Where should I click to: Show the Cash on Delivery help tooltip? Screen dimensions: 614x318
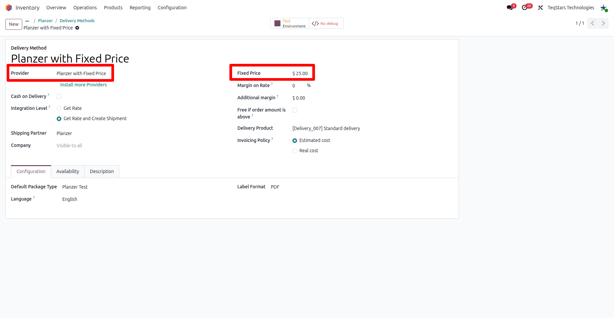48,95
